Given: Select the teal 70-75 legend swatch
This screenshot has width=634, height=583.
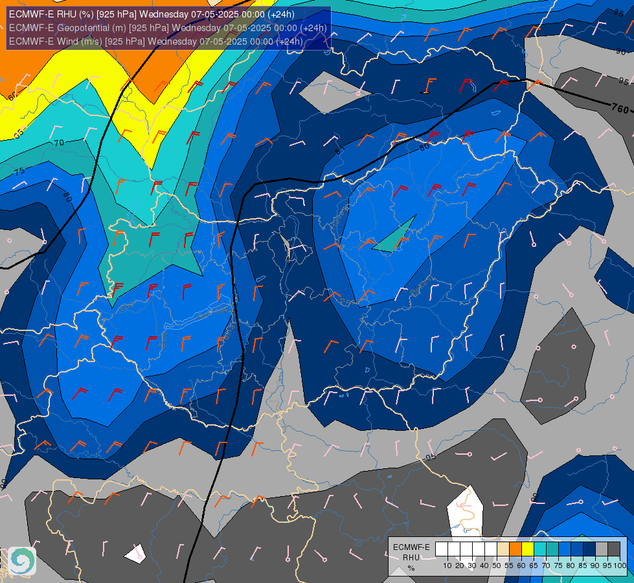Looking at the screenshot, I should click(x=552, y=549).
